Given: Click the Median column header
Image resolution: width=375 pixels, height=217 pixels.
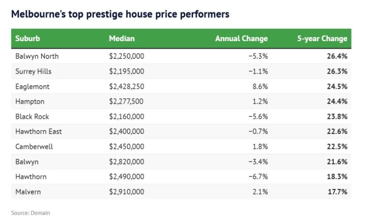Looking at the screenshot, I should [x=122, y=38].
